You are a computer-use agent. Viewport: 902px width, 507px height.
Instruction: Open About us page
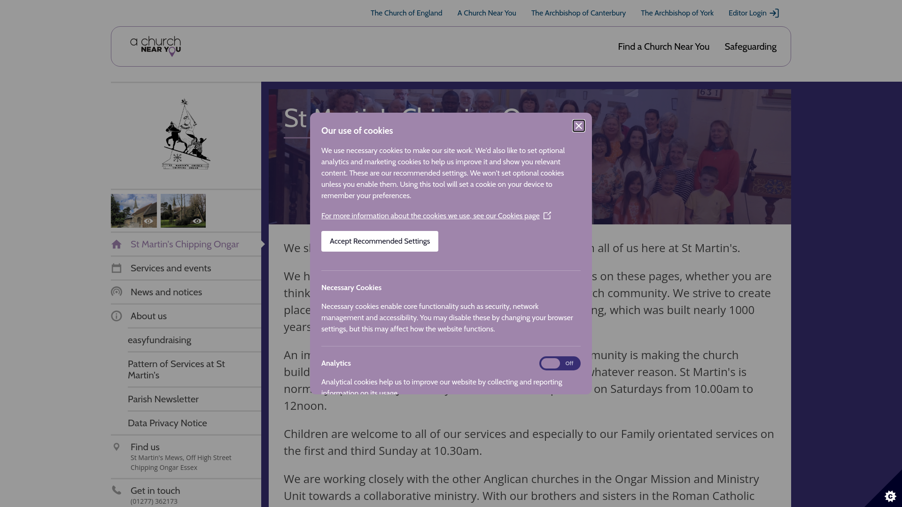tap(186, 316)
